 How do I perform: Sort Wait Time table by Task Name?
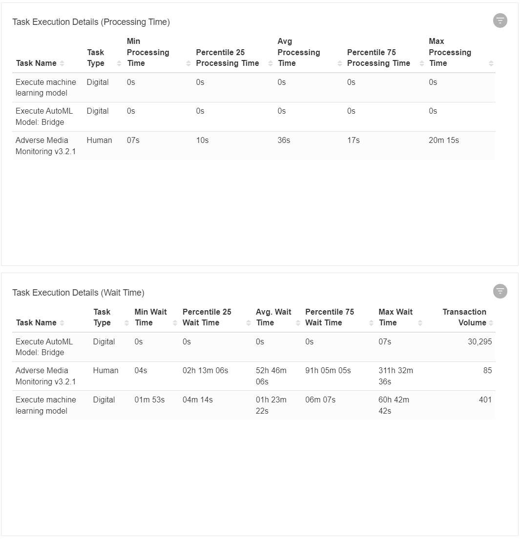tap(62, 323)
